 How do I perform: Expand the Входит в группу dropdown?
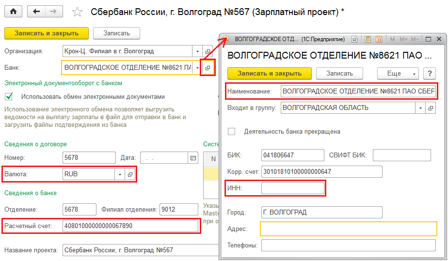tap(420, 108)
